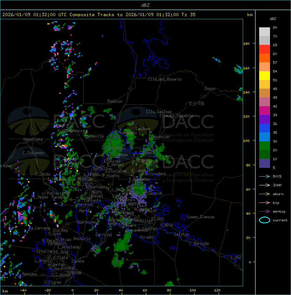Select the bright yellow swatch below the 54 label
The image size is (291, 295).
(x=264, y=76)
